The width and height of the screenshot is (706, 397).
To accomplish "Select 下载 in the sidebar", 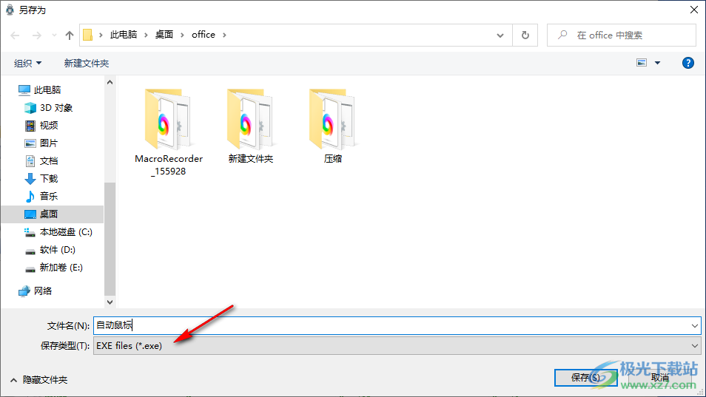I will (x=49, y=178).
